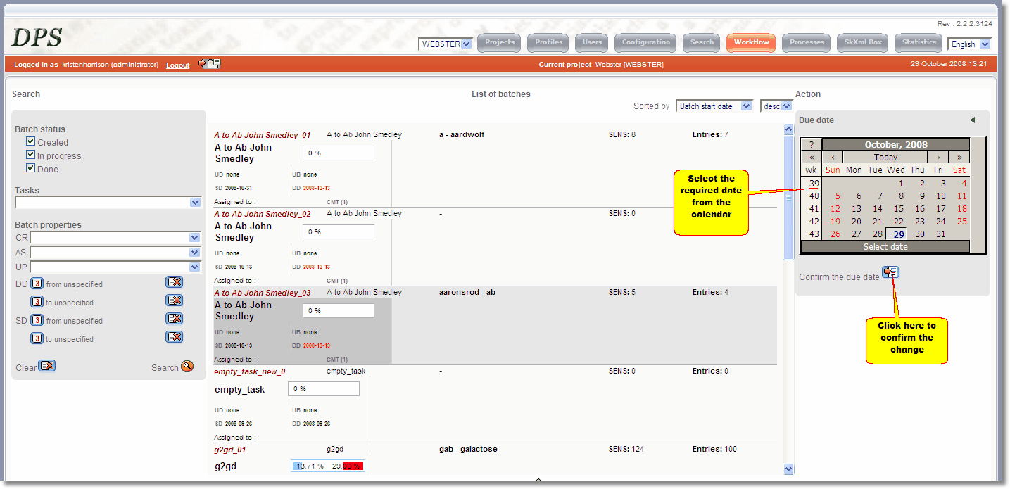1010x489 pixels.
Task: Select October 15 in the calendar
Action: (899, 209)
